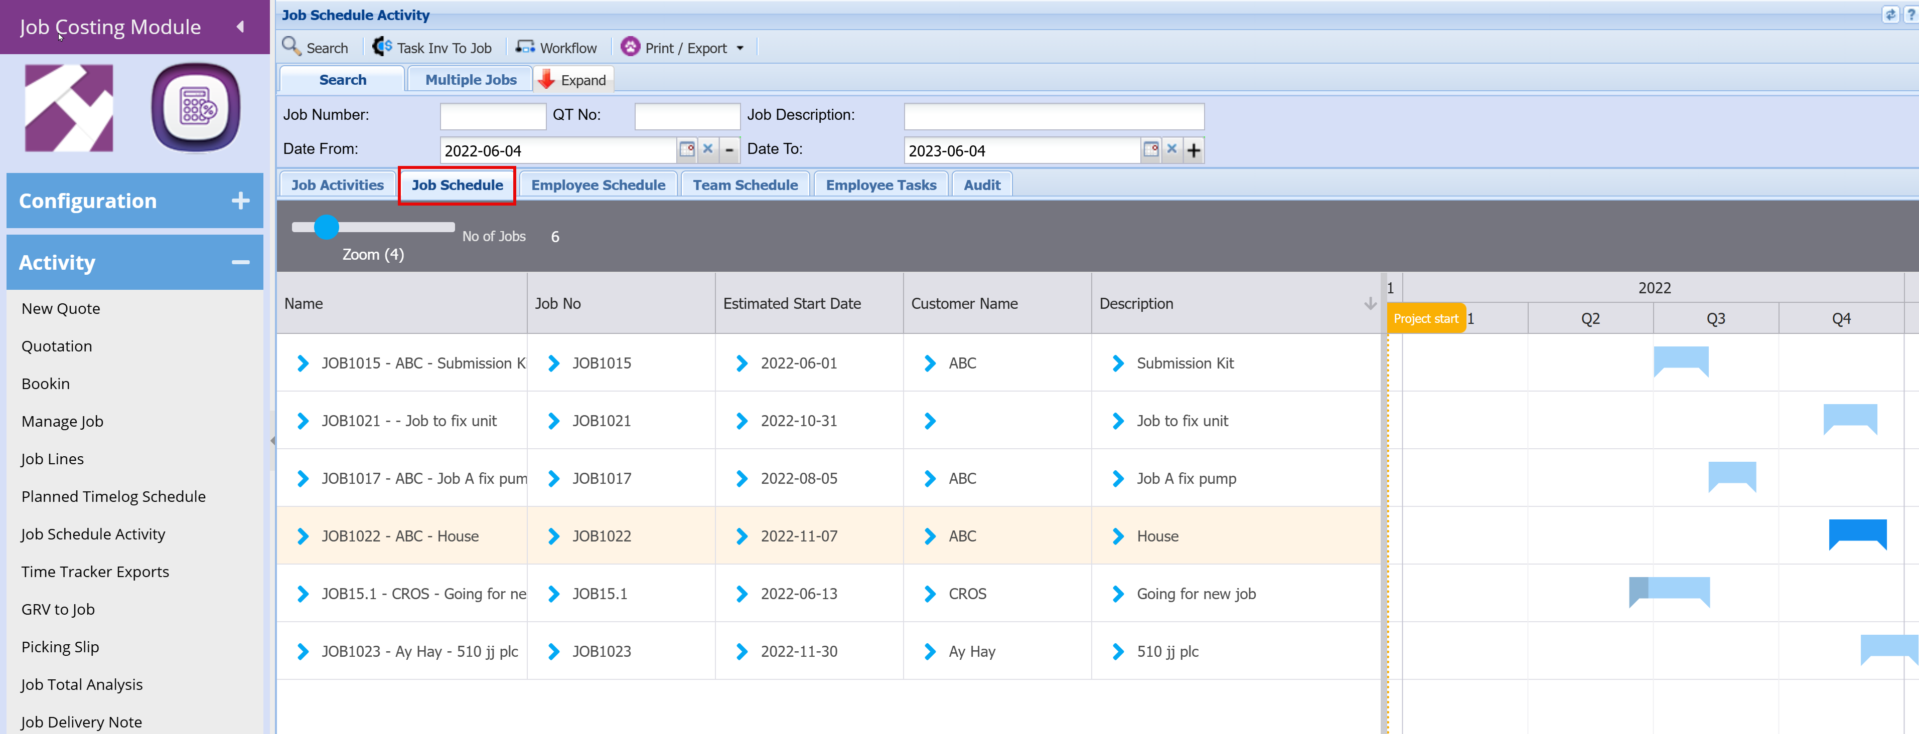The height and width of the screenshot is (734, 1919).
Task: Expand the JOB1015 row
Action: coord(303,363)
